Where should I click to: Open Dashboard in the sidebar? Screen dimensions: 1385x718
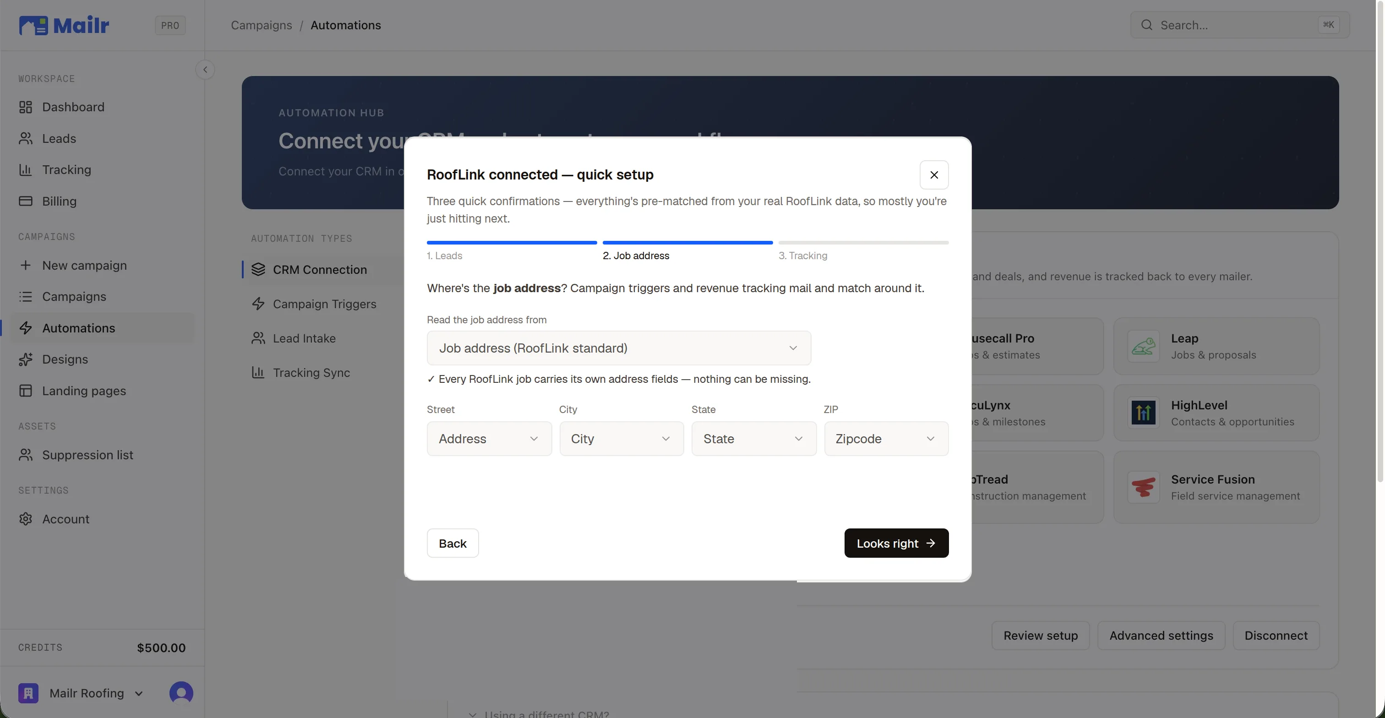102,107
